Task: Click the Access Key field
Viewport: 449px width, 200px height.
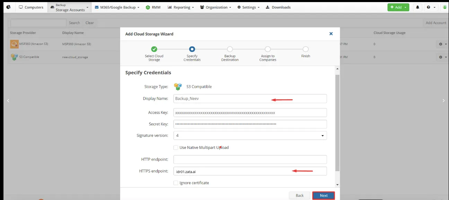Action: 250,112
